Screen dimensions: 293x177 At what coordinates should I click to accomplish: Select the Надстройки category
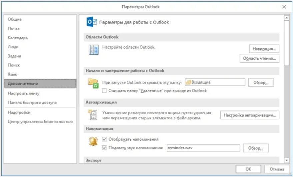tap(40, 113)
